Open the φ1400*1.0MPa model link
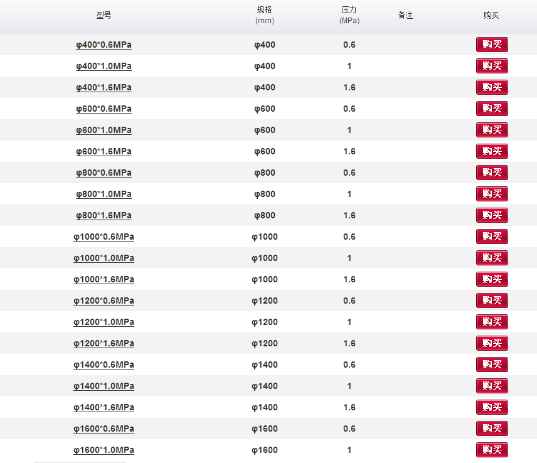The height and width of the screenshot is (463, 537). point(104,386)
